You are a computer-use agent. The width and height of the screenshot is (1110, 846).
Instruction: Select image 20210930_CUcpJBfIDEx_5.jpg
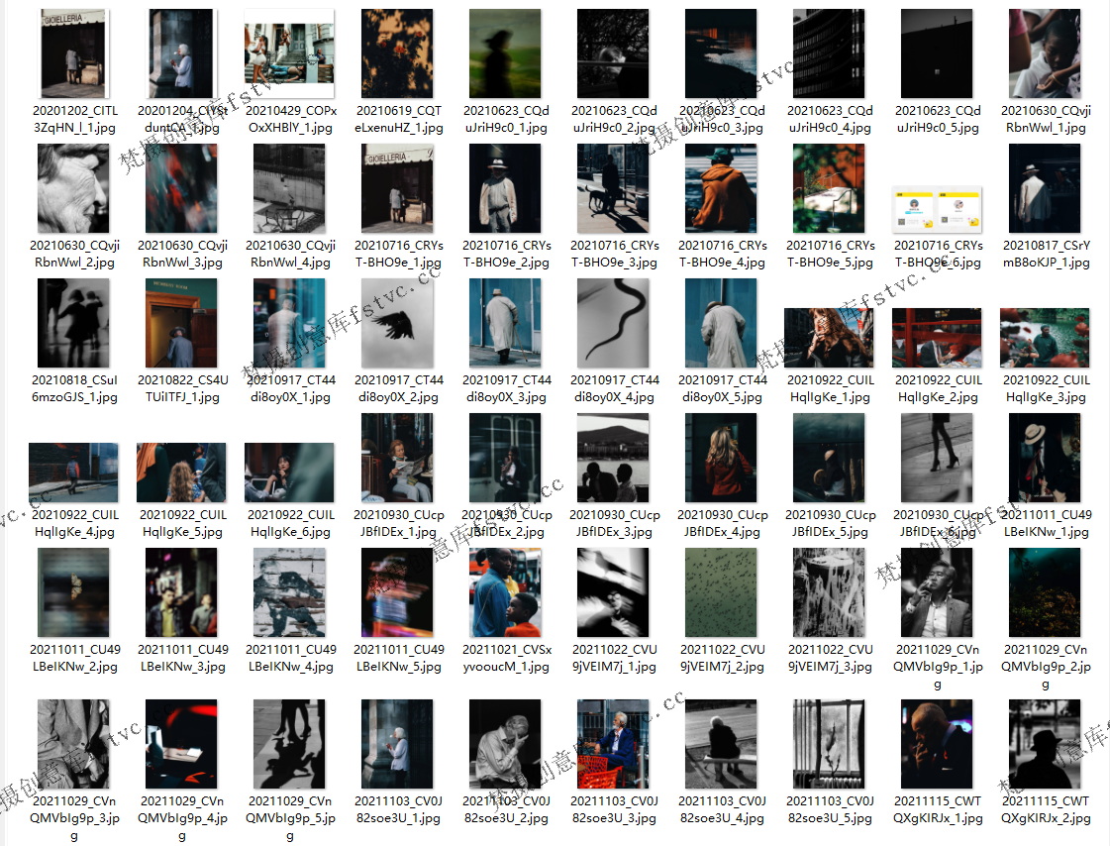tap(829, 458)
